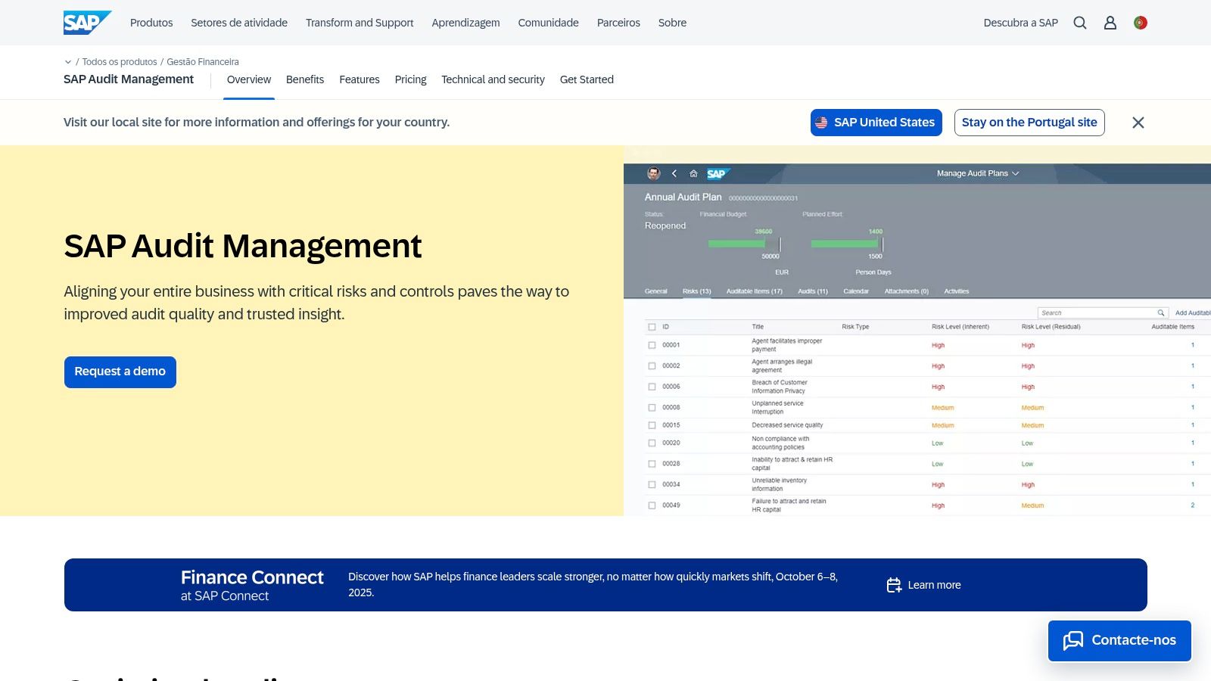Go to Todos os produtos breadcrumb
This screenshot has height=681, width=1211.
(120, 62)
